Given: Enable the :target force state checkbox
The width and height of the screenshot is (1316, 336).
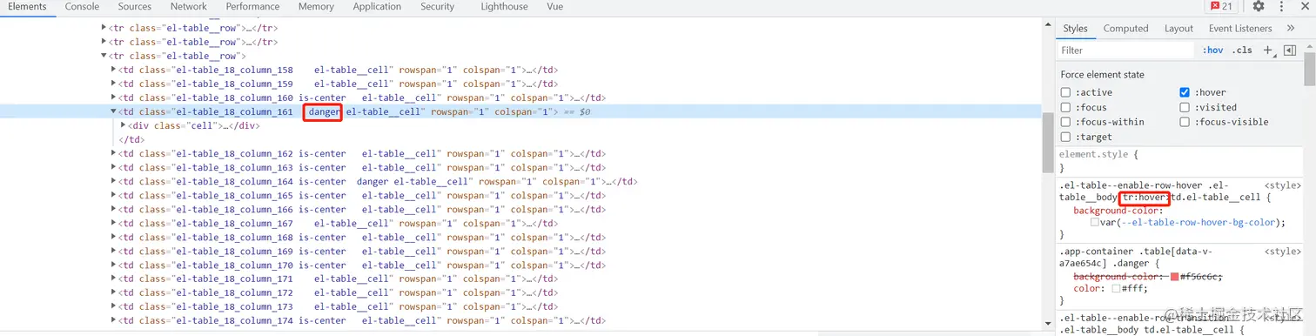Looking at the screenshot, I should point(1065,137).
